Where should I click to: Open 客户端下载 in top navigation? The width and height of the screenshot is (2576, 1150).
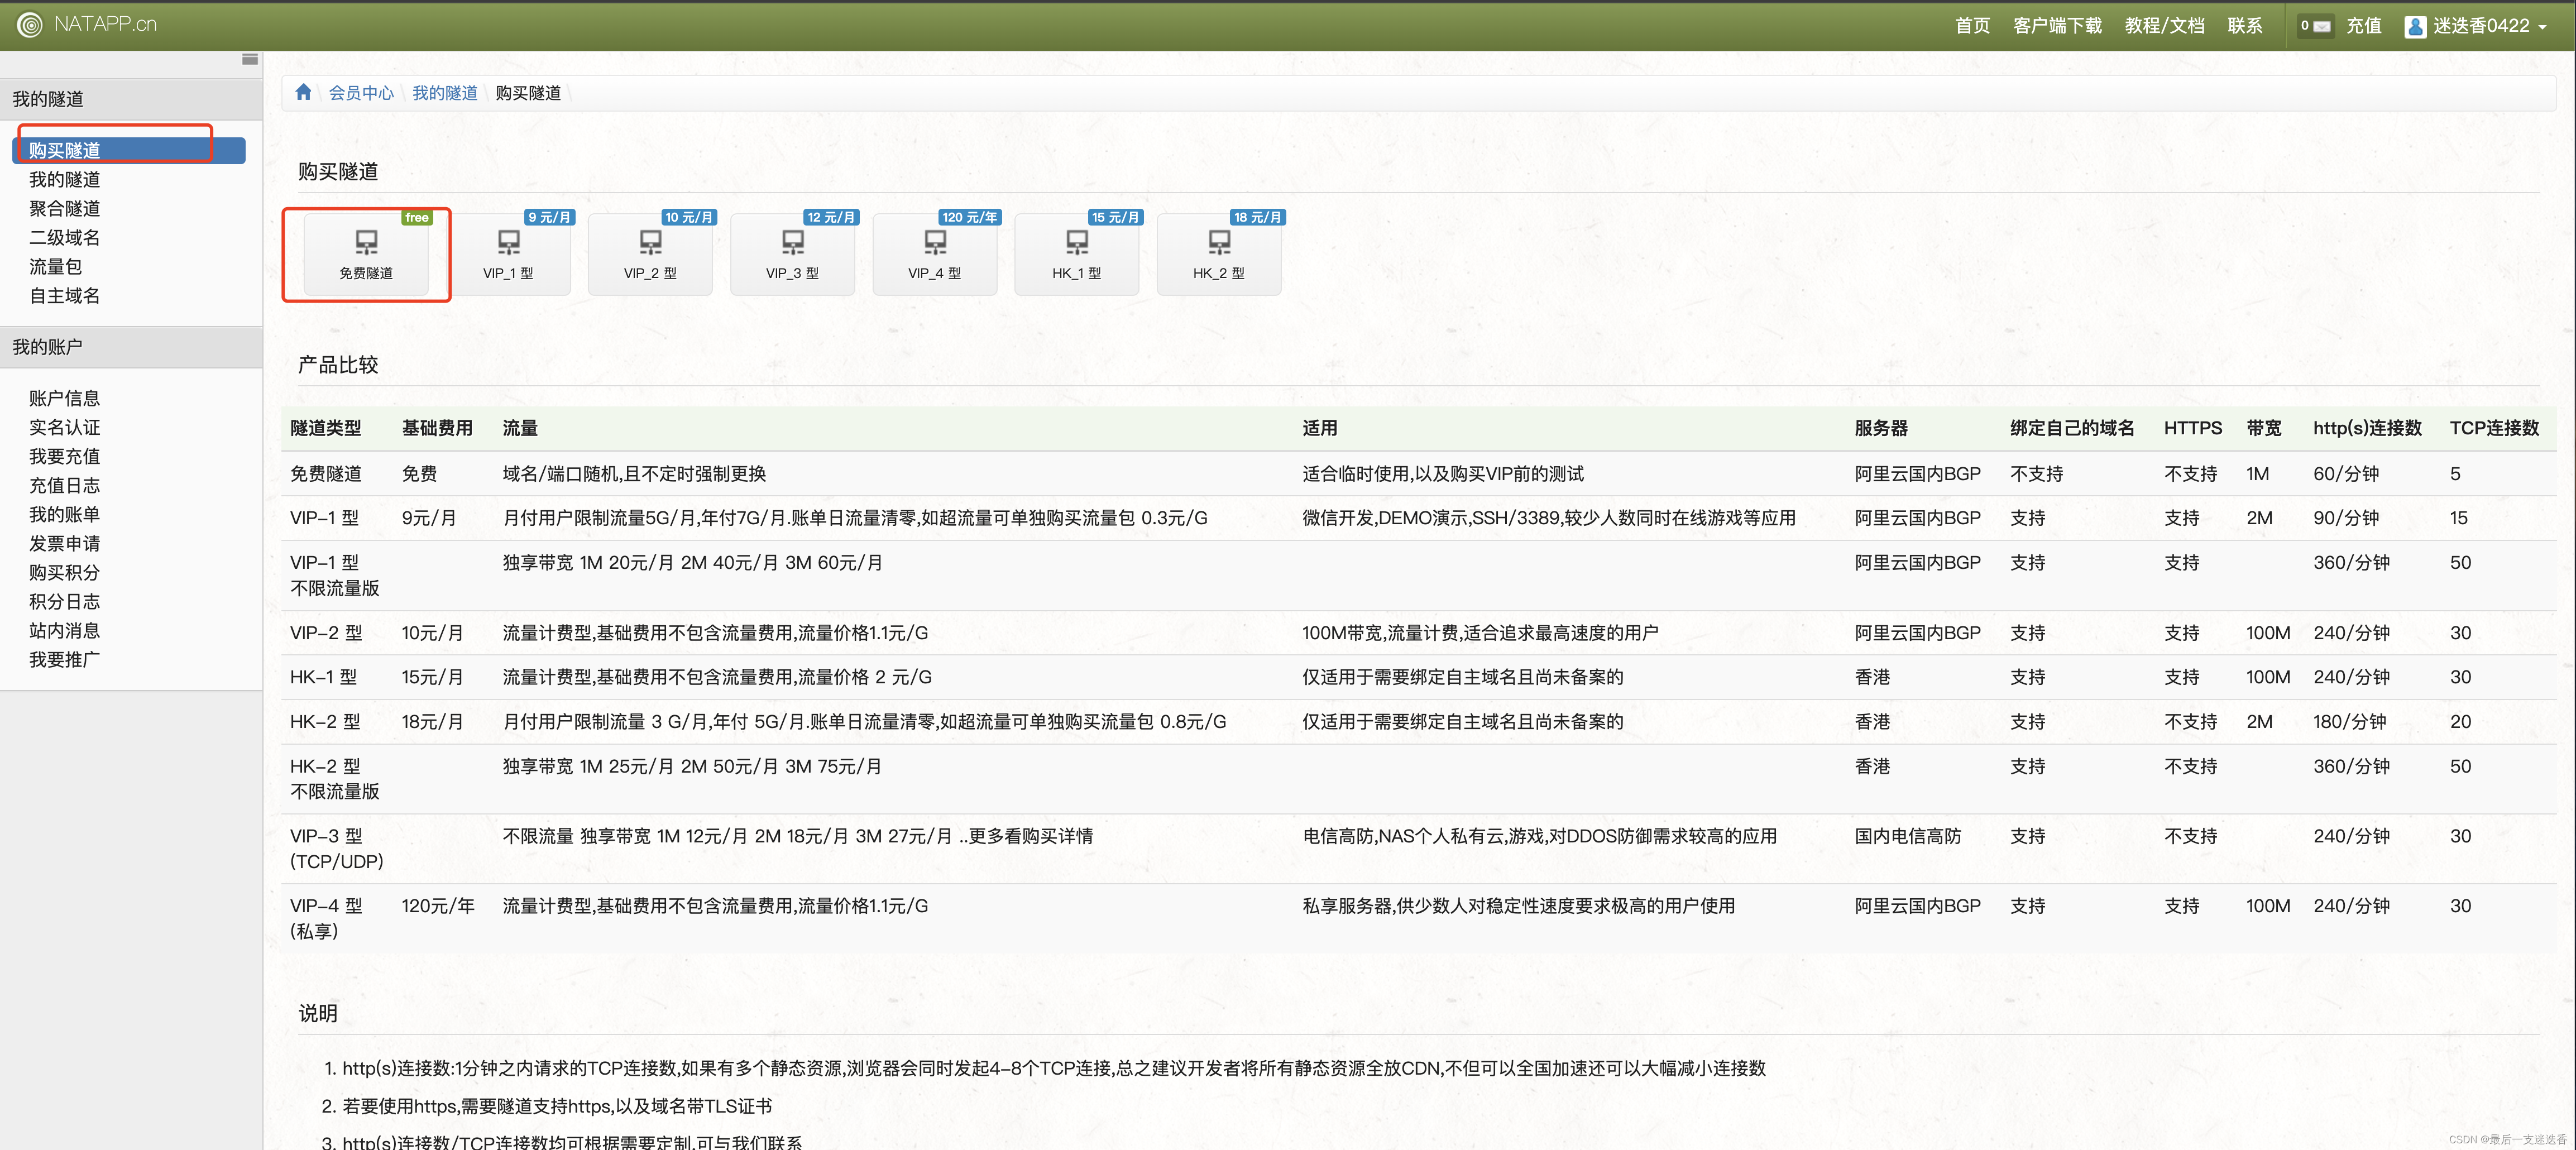pos(2057,26)
